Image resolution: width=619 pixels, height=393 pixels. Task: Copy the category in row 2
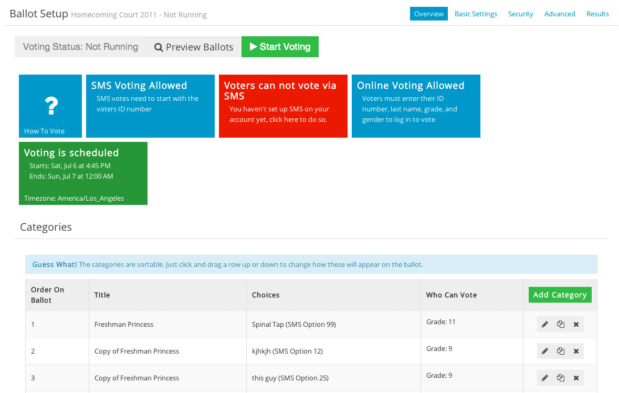click(x=561, y=351)
